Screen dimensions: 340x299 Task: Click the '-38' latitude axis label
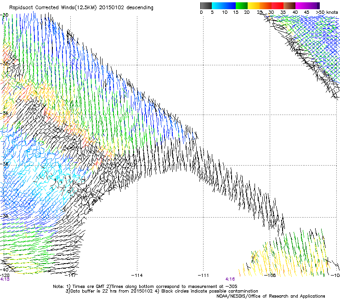coord(4,216)
